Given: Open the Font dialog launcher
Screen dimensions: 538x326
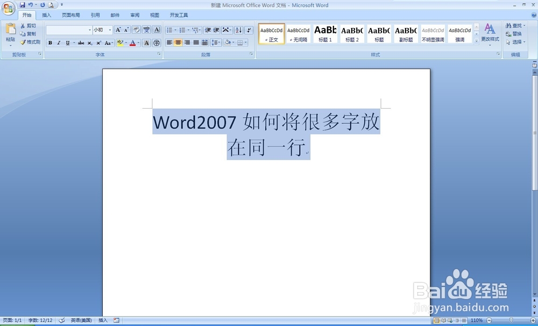Looking at the screenshot, I should click(x=159, y=54).
